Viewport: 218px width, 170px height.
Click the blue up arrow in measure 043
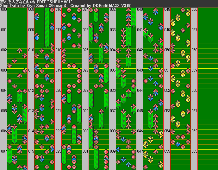click(x=156, y=84)
